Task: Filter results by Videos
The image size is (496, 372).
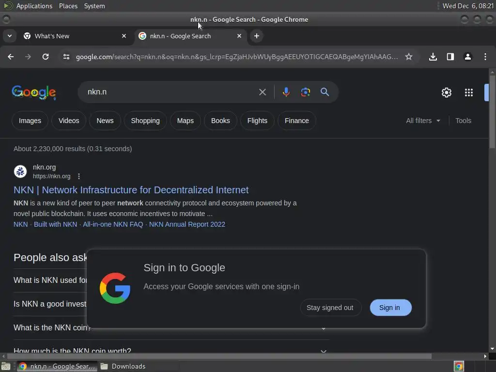Action: pyautogui.click(x=69, y=121)
